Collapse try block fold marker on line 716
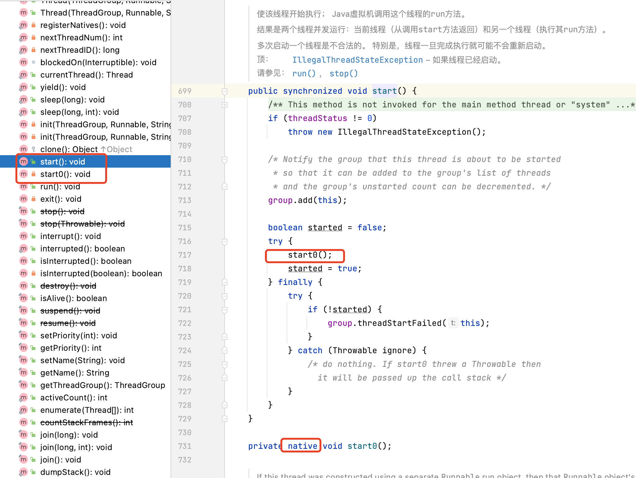 point(225,241)
